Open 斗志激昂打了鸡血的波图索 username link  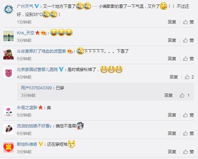41,51
